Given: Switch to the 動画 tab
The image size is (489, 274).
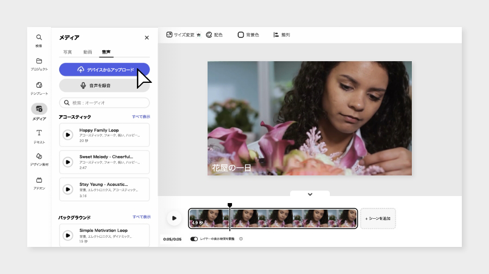Looking at the screenshot, I should (x=87, y=52).
